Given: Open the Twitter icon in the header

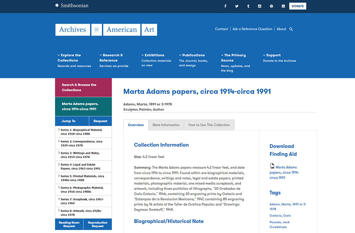Looking at the screenshot, I should pos(236,6).
